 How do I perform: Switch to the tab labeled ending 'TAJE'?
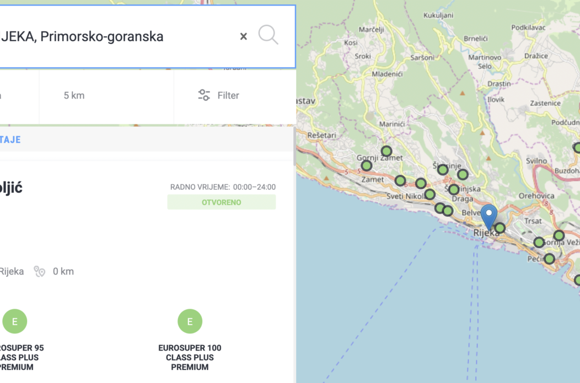[x=10, y=140]
